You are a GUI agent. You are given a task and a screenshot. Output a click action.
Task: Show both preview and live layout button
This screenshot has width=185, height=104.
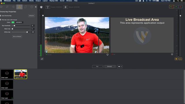tap(171, 7)
